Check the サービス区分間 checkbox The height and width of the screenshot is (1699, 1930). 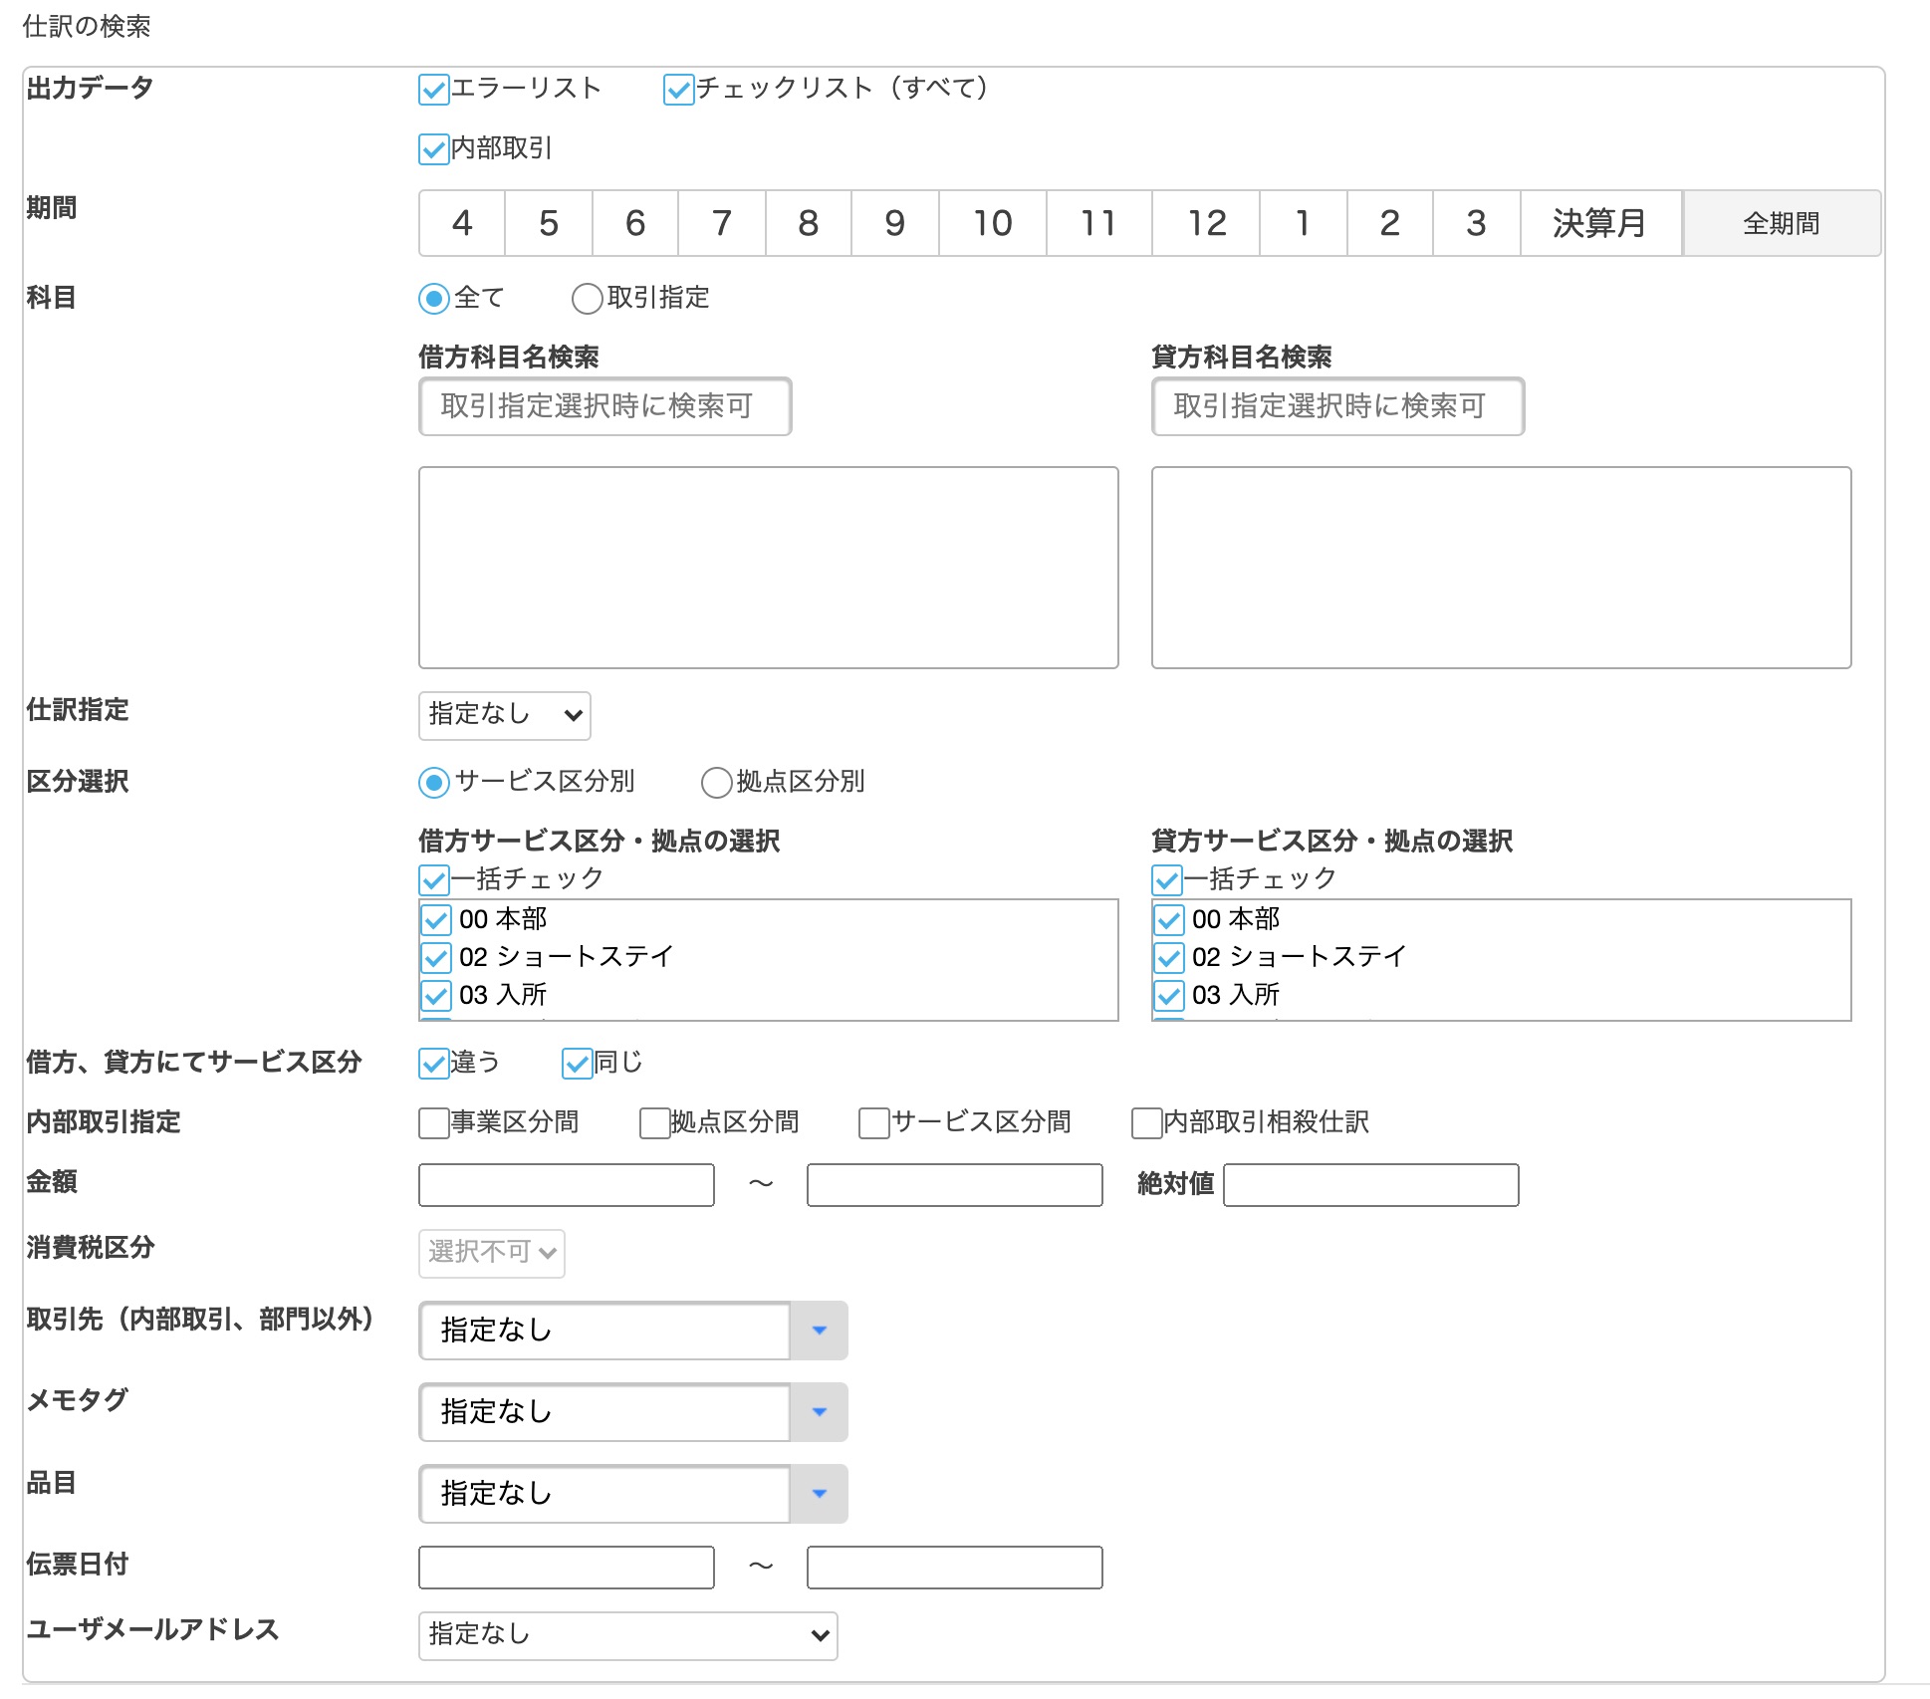(874, 1123)
